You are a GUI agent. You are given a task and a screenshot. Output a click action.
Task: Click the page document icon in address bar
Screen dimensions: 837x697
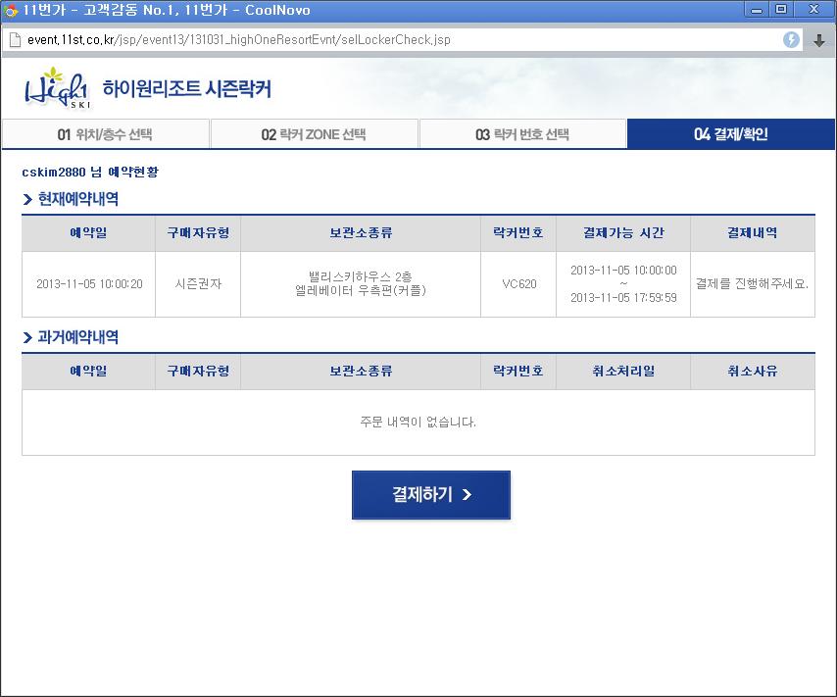15,39
